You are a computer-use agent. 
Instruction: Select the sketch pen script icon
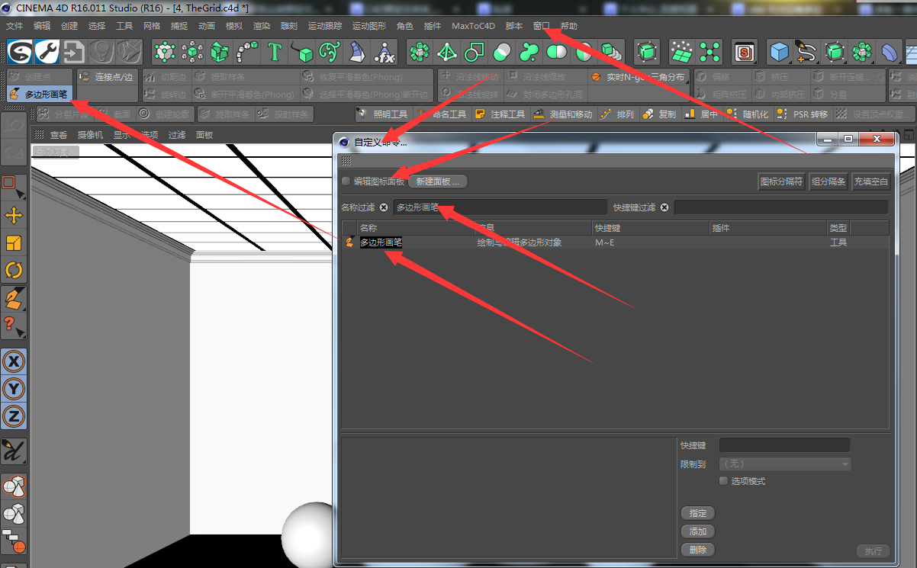tap(14, 451)
